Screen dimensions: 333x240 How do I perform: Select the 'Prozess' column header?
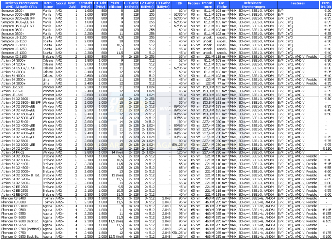pyautogui.click(x=194, y=5)
